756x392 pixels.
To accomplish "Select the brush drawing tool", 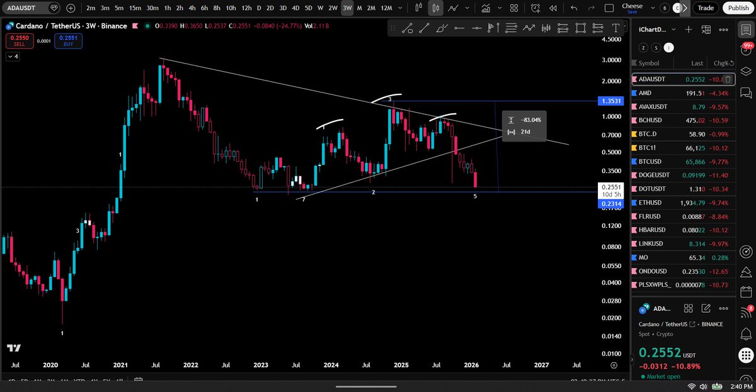I will [x=442, y=28].
